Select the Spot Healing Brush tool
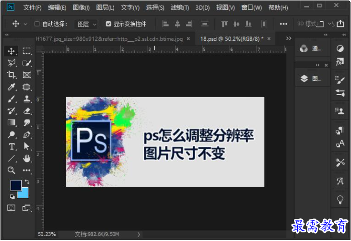Screen dimensions: 351x241 coord(27,87)
